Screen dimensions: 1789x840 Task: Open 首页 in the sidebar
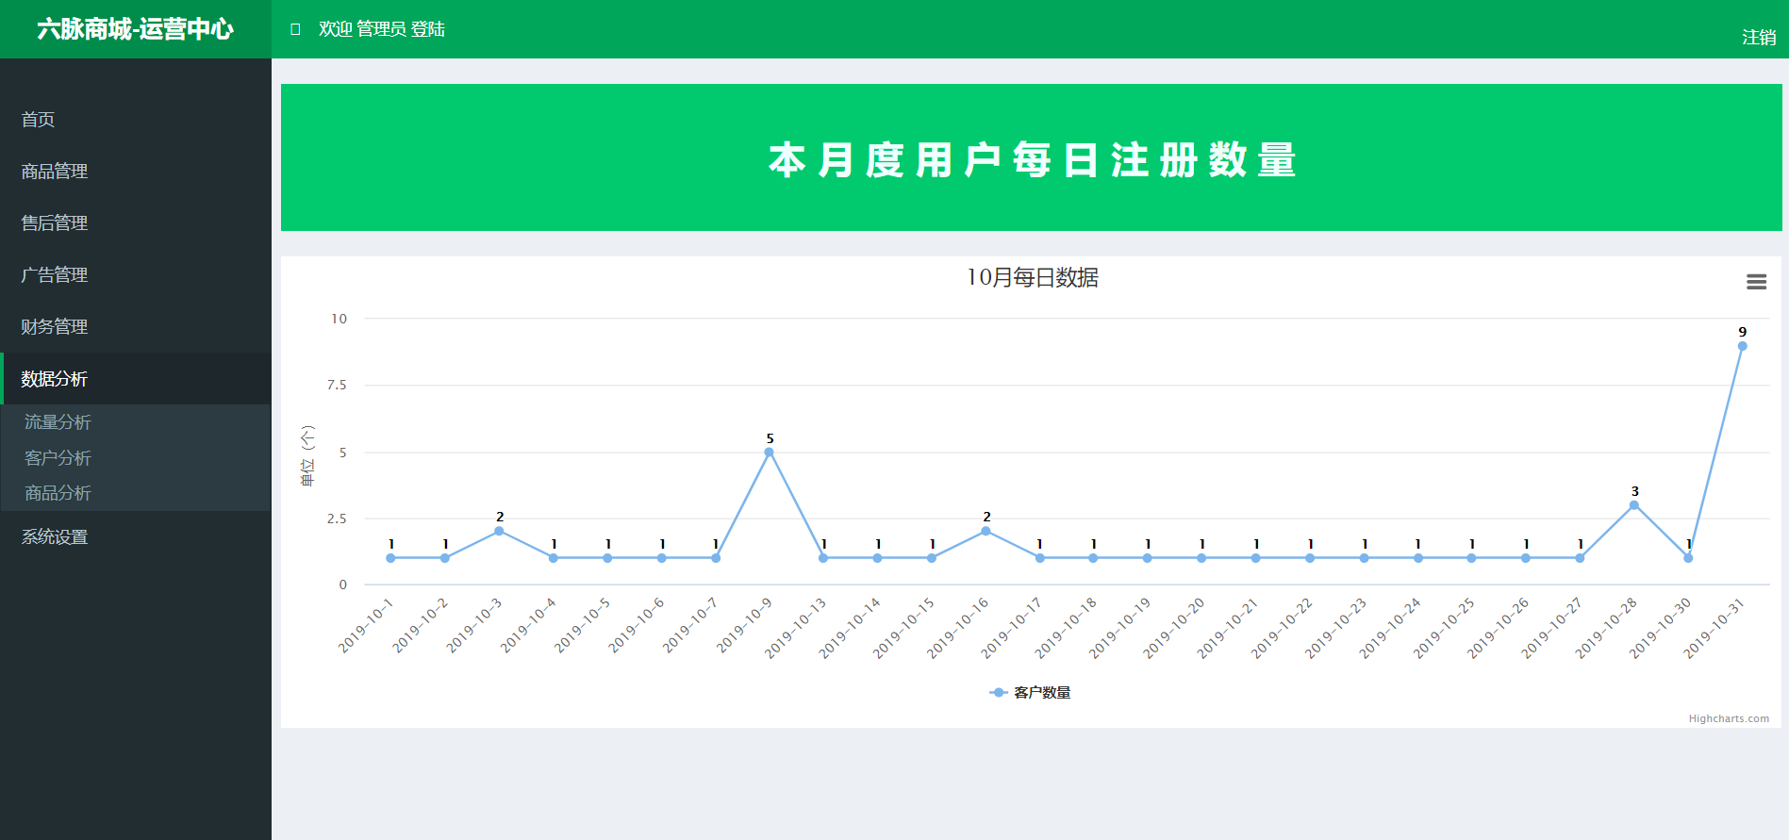click(x=39, y=120)
